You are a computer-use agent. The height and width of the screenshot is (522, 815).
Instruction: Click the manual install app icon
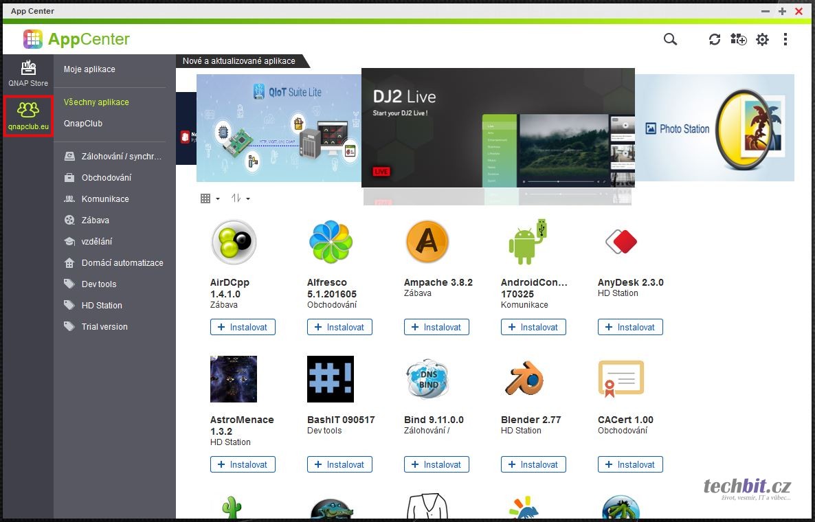click(x=738, y=39)
